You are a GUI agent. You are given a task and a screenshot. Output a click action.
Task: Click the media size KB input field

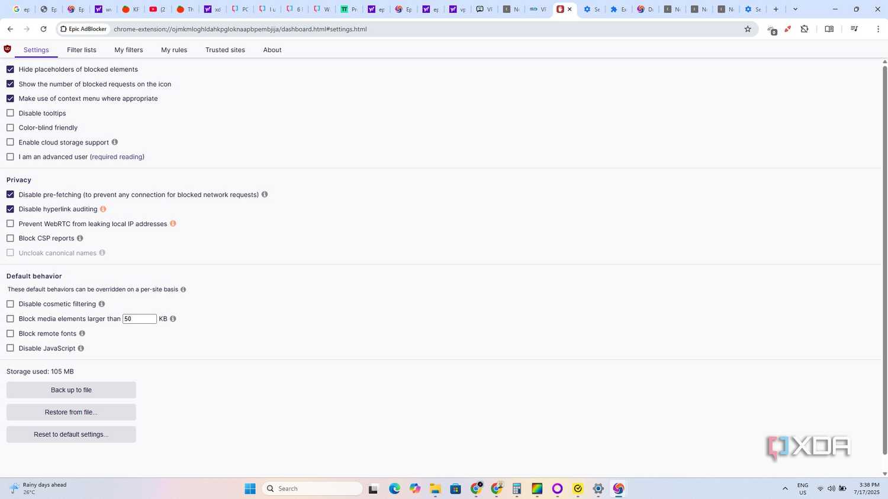point(140,318)
